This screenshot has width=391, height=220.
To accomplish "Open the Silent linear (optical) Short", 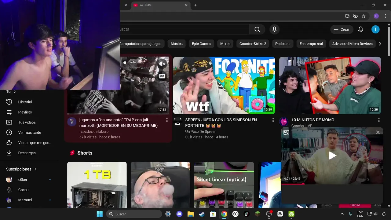I will click(224, 185).
